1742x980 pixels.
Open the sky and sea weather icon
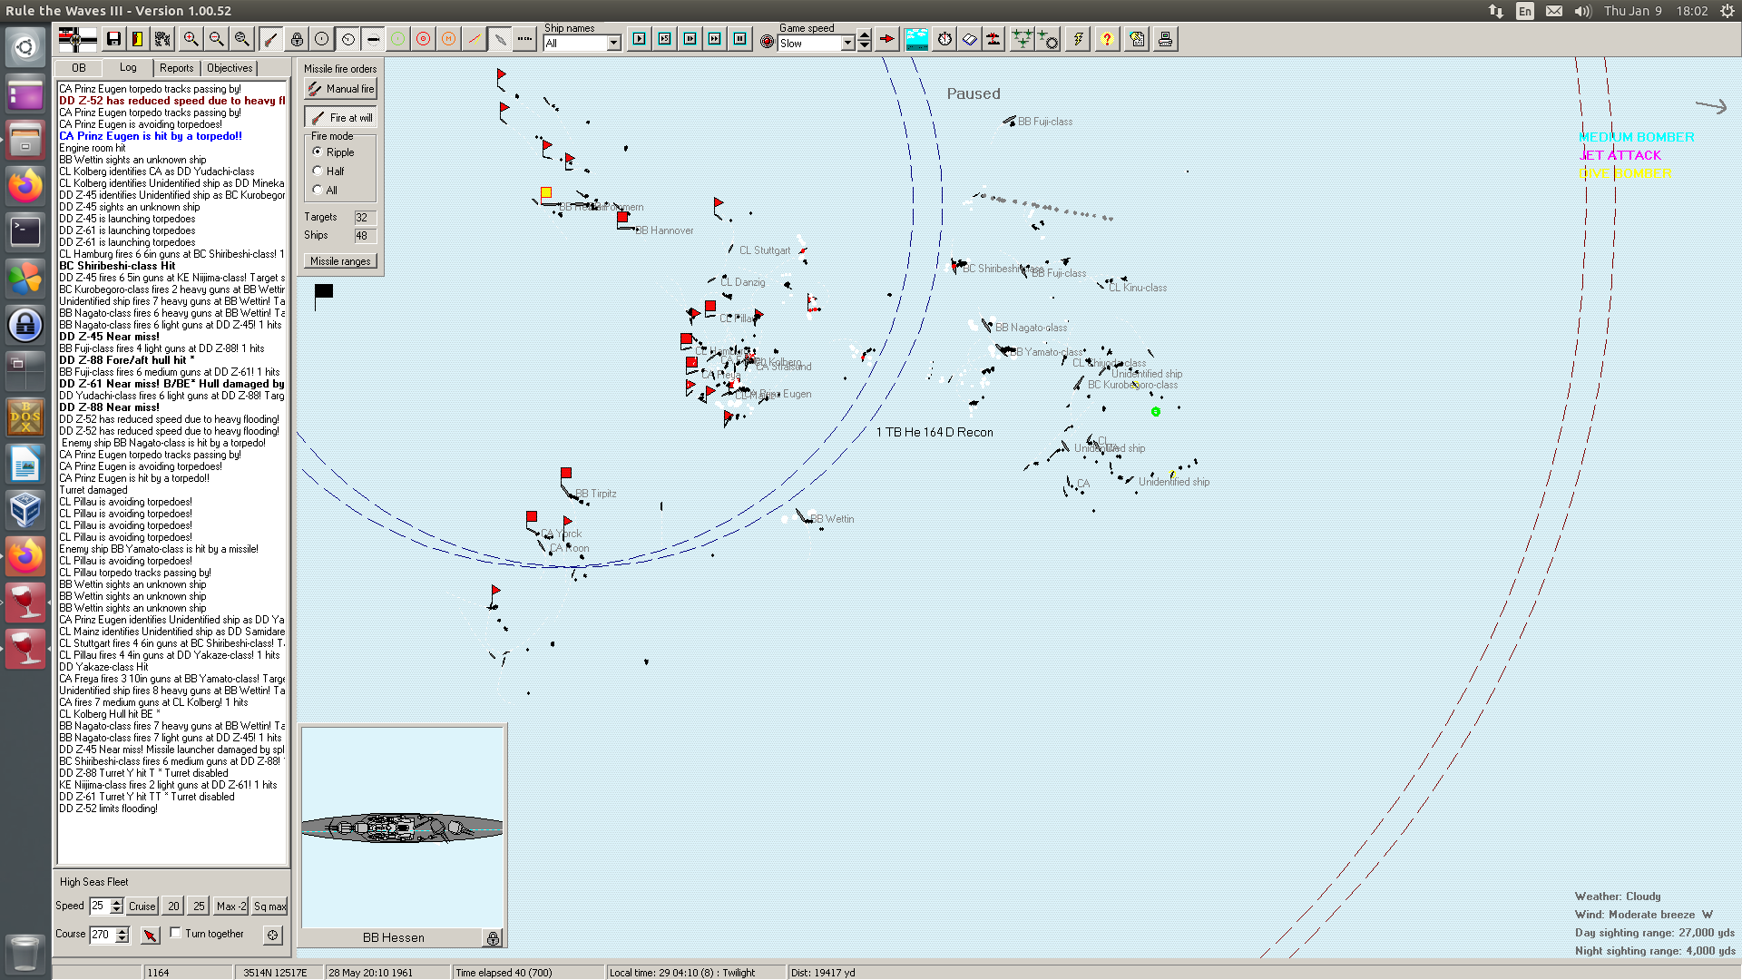point(916,39)
